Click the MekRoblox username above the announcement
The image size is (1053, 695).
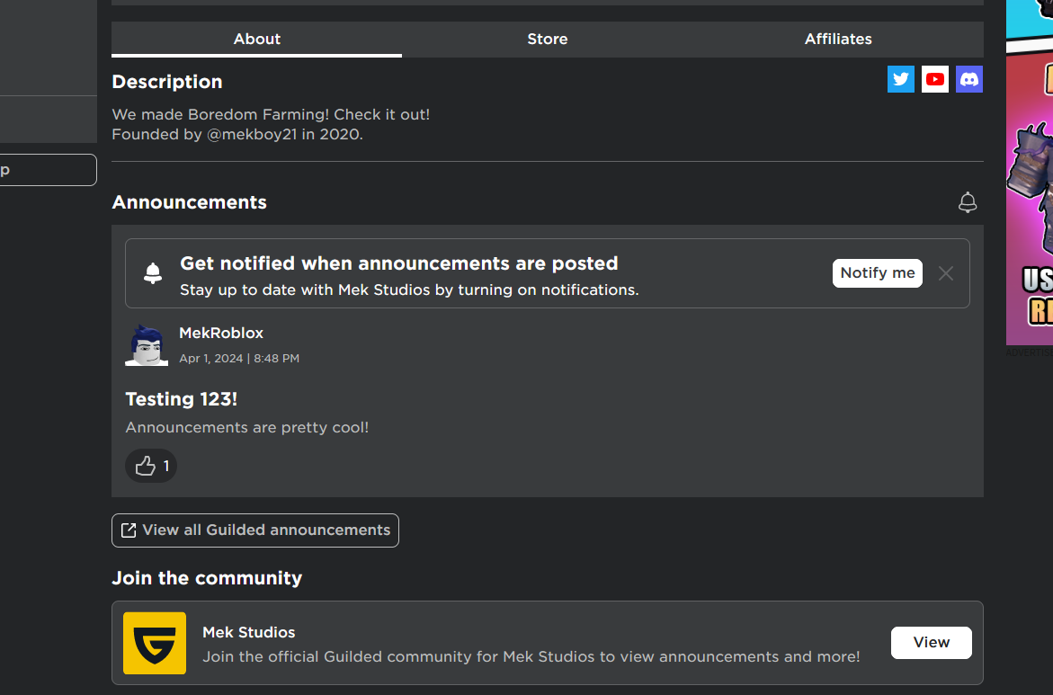[221, 332]
